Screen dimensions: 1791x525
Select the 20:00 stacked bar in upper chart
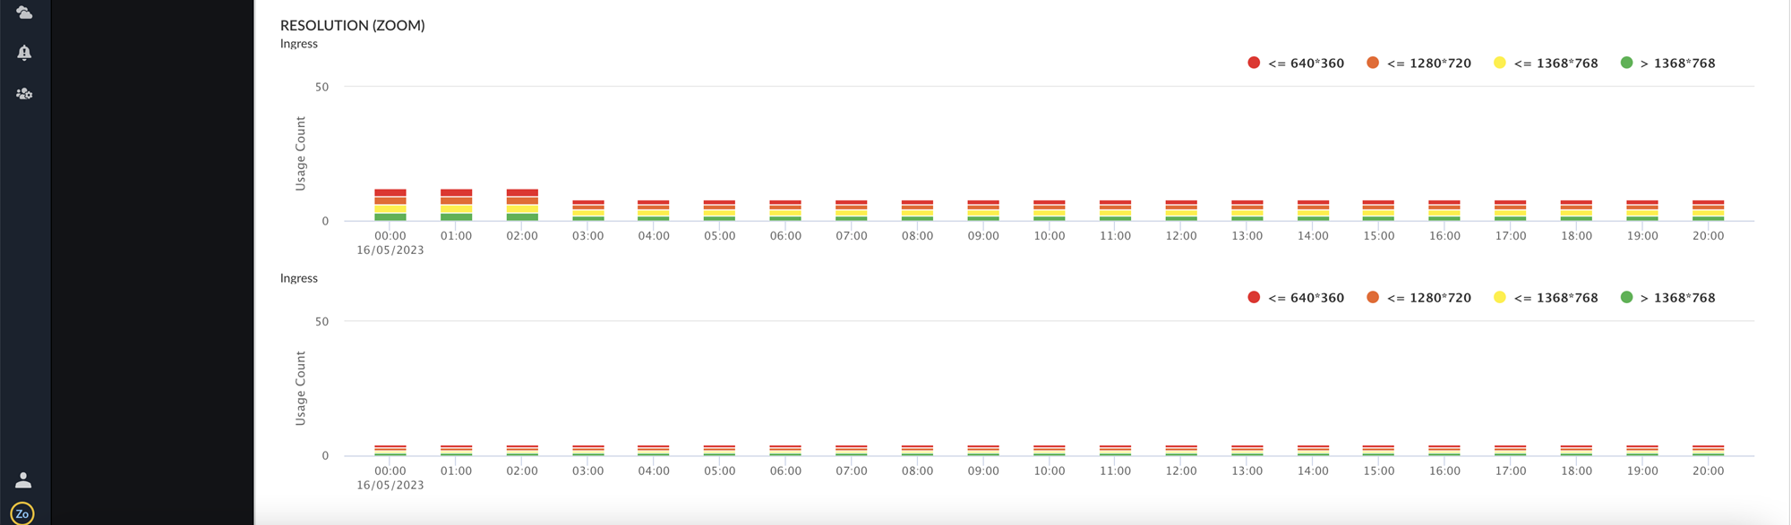pos(1709,210)
